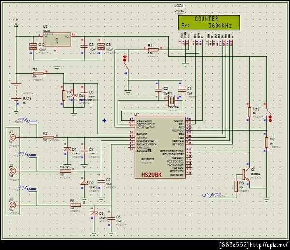Viewport: 290px width, 250px height.
Task: Select capacitor C7 beside D2
Action: (x=101, y=181)
